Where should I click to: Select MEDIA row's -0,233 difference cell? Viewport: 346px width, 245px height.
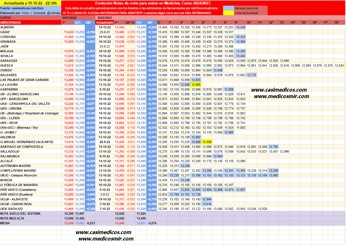click(90, 223)
